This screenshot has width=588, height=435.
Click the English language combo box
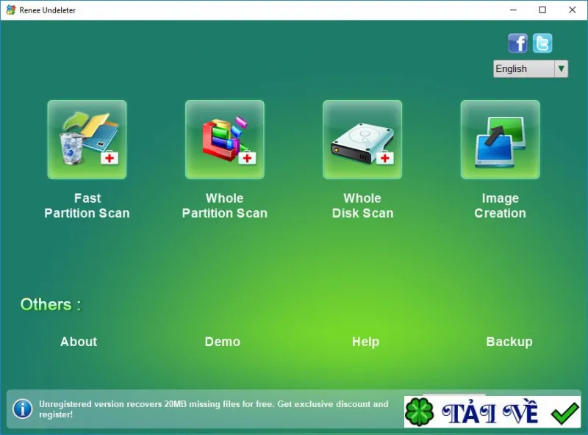pyautogui.click(x=531, y=68)
